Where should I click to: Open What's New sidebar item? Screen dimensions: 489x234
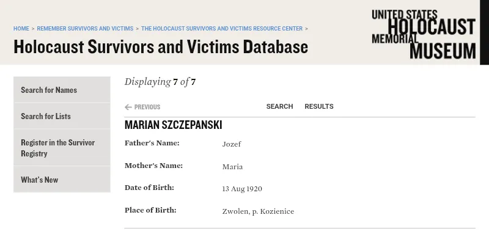pyautogui.click(x=62, y=180)
